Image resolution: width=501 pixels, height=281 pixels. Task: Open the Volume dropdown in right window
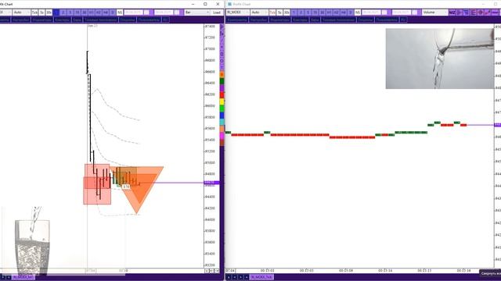coord(435,12)
